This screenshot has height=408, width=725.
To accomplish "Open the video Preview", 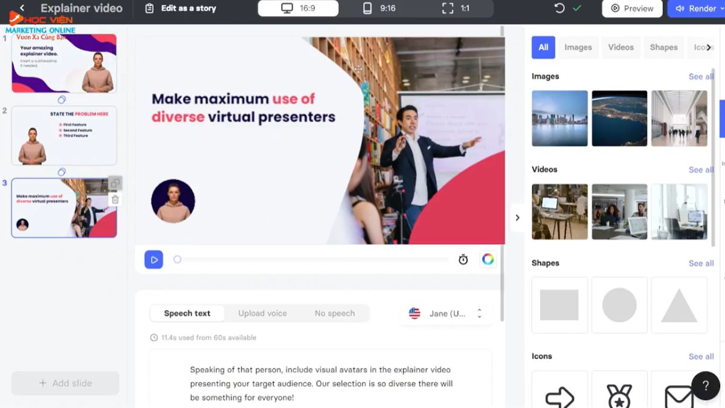I will [632, 8].
